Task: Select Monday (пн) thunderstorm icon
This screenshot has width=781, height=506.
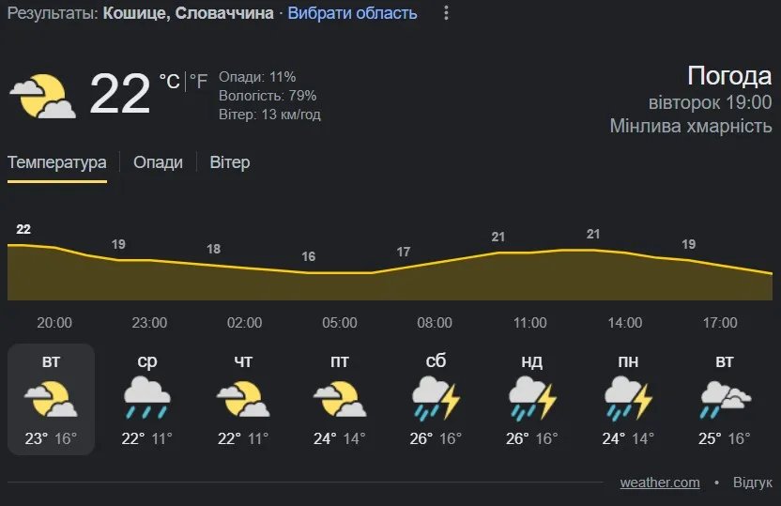Action: click(628, 397)
